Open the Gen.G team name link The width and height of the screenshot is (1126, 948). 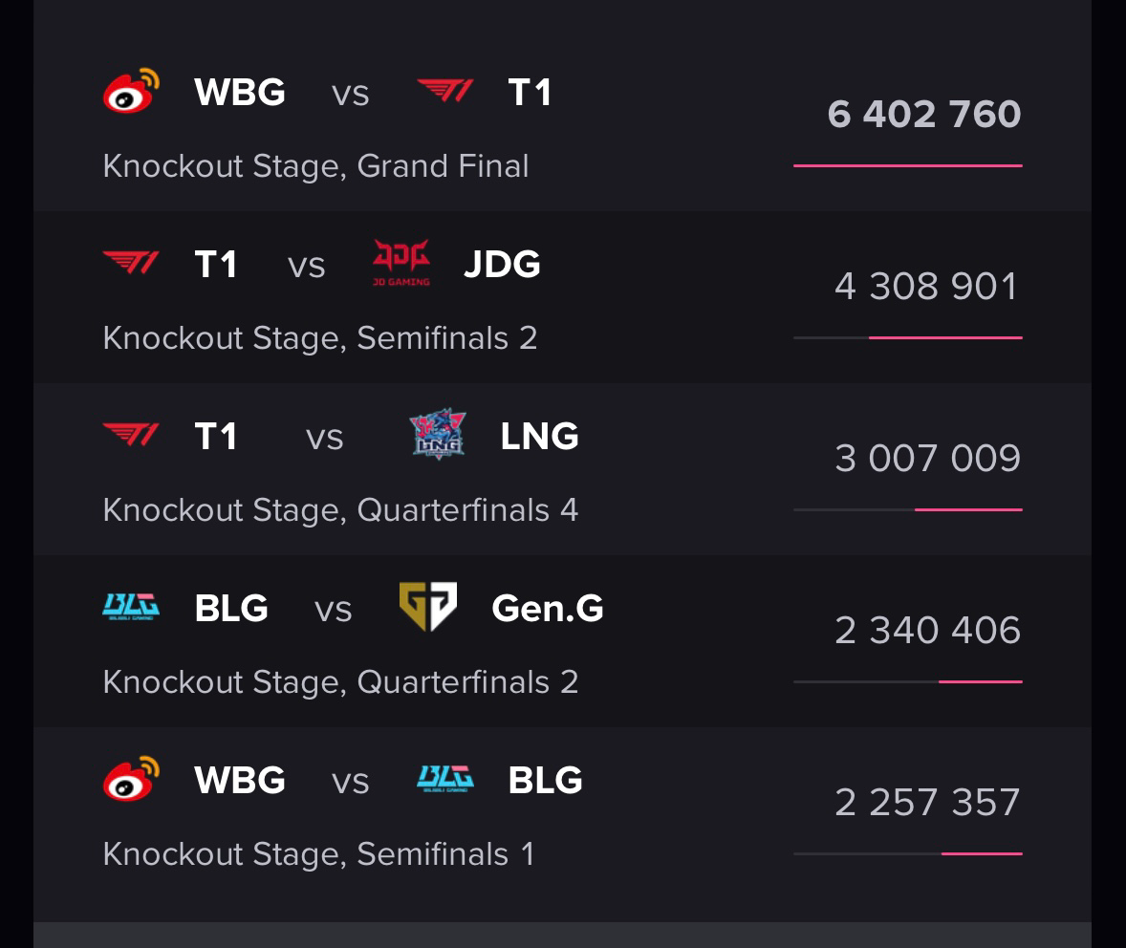click(x=547, y=609)
